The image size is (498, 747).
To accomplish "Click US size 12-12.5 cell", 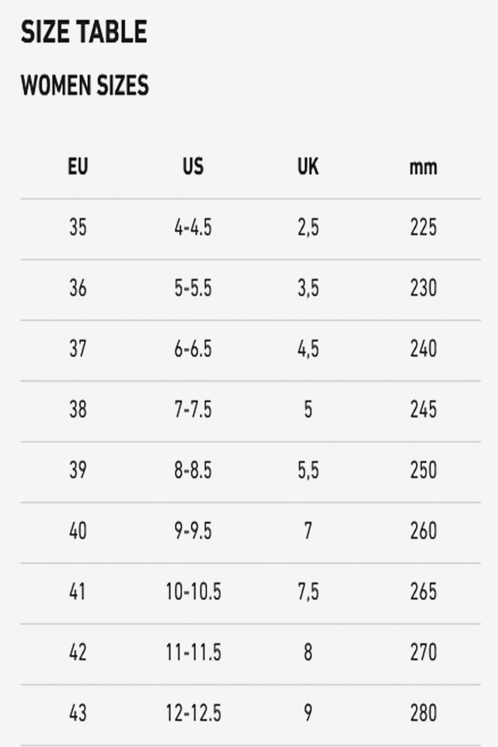I will 193,713.
